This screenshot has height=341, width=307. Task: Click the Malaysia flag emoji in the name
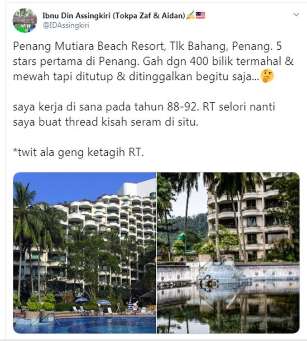200,16
